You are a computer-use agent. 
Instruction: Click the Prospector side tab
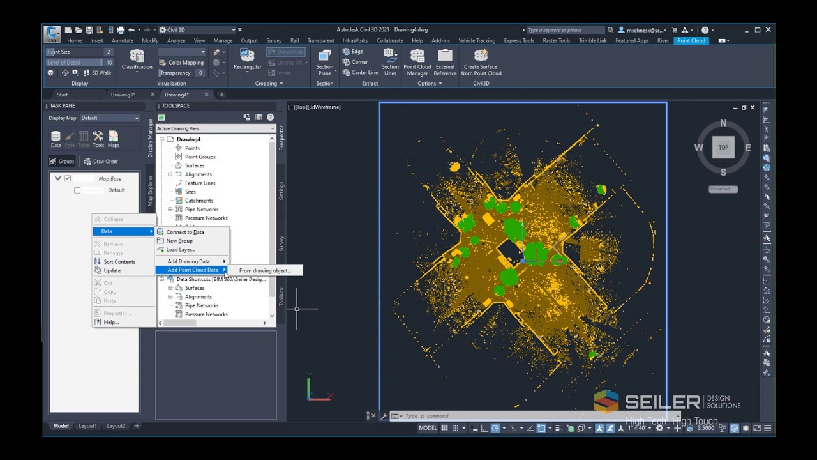click(x=281, y=137)
